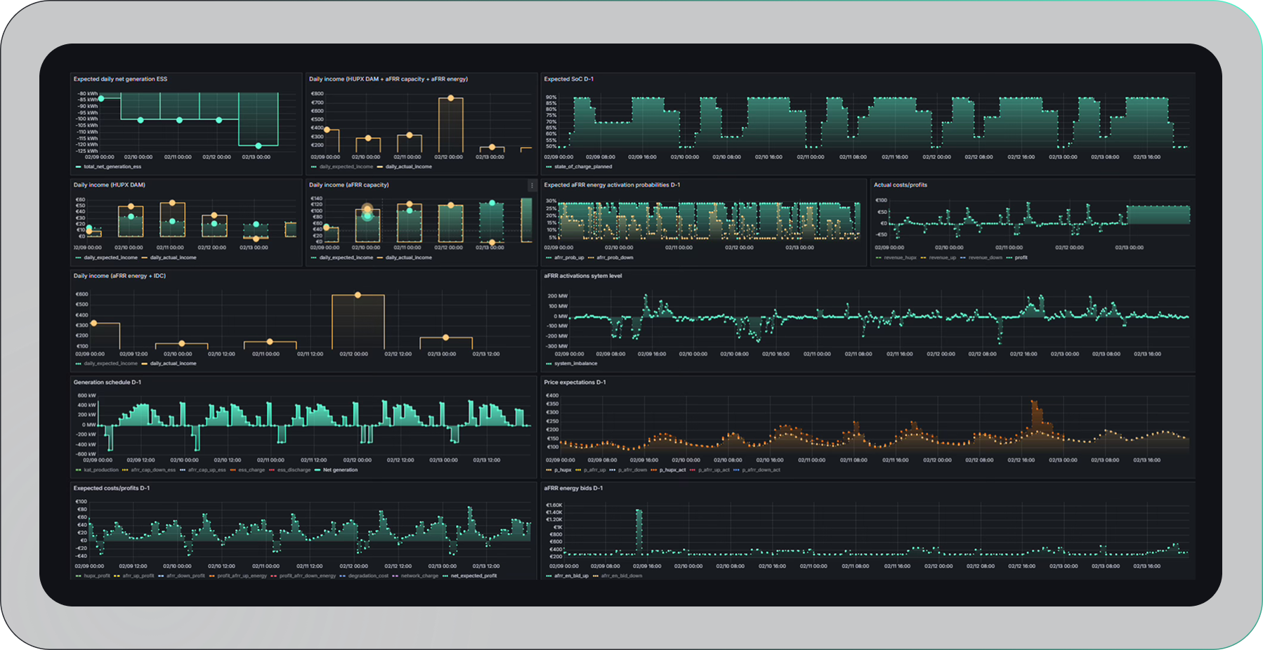The width and height of the screenshot is (1263, 650).
Task: Open the Price expectations D-1 panel title dropdown
Action: click(x=574, y=383)
